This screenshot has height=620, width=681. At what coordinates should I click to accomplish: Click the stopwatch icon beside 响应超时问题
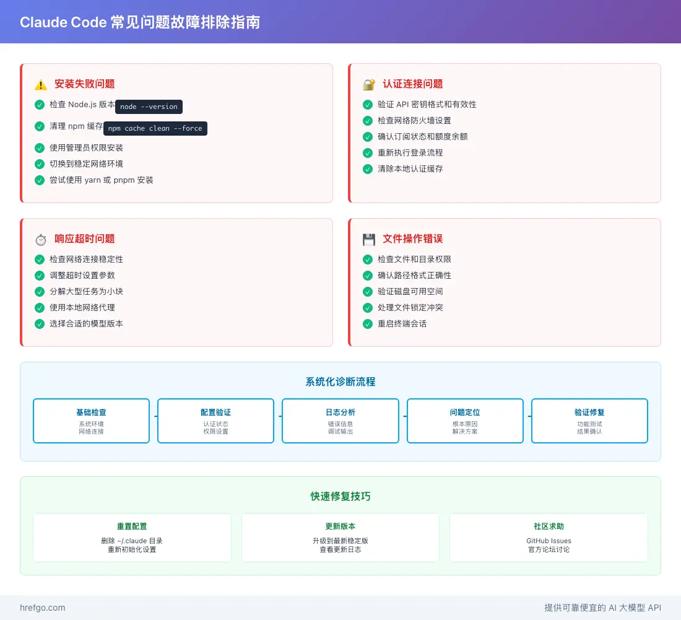tap(41, 240)
